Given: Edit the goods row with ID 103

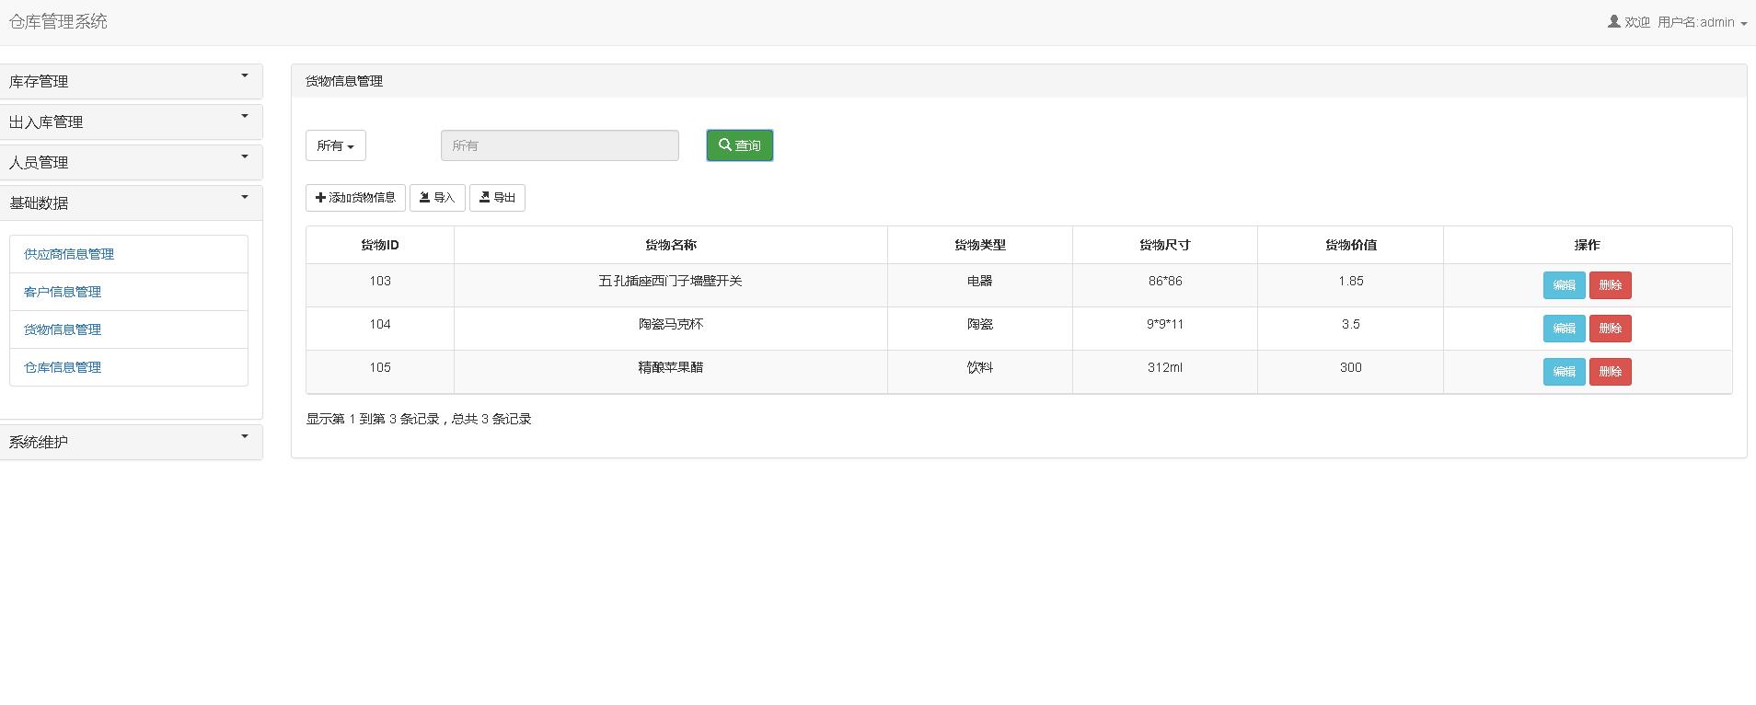Looking at the screenshot, I should [x=1564, y=285].
